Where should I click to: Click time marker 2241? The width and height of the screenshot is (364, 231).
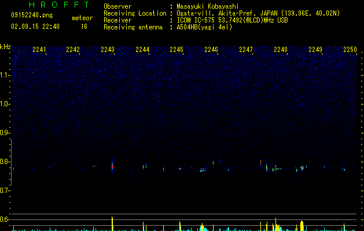39,49
